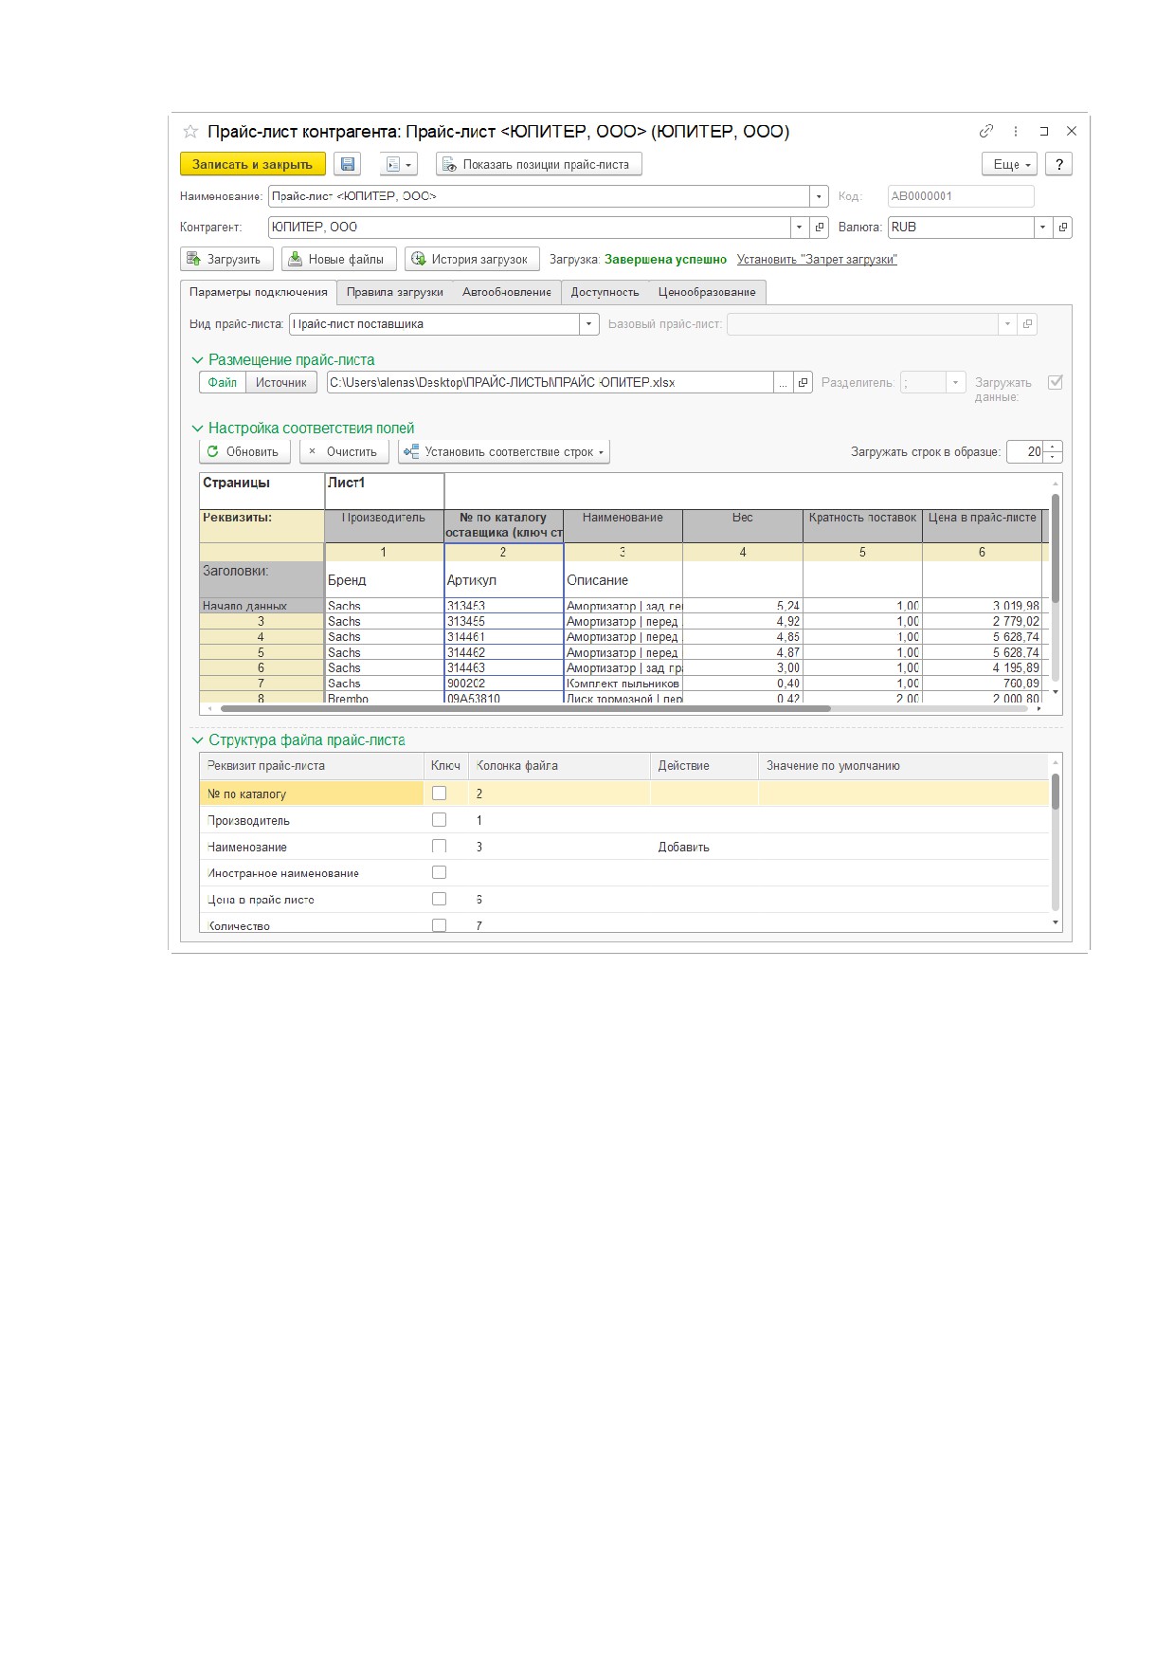Screen dimensions: 1174x1661
Task: Select the Файл toggle option
Action: coord(223,382)
